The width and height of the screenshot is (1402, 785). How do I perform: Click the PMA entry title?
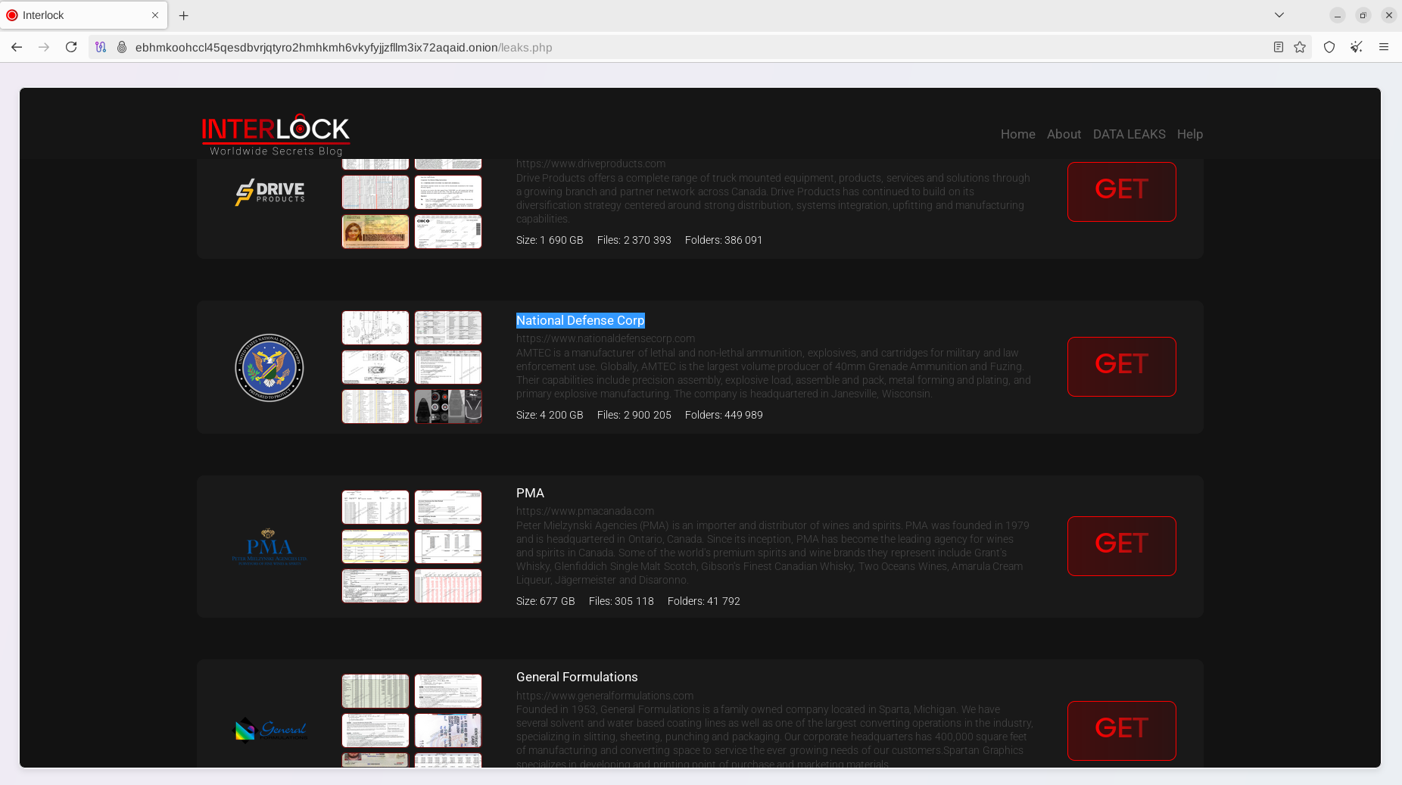coord(530,493)
